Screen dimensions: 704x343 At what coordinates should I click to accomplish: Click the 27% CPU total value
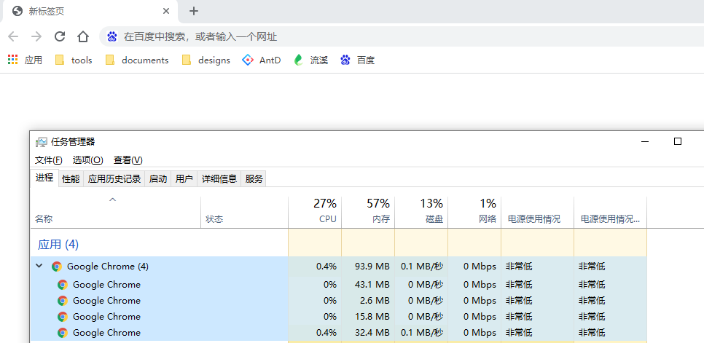pos(325,204)
